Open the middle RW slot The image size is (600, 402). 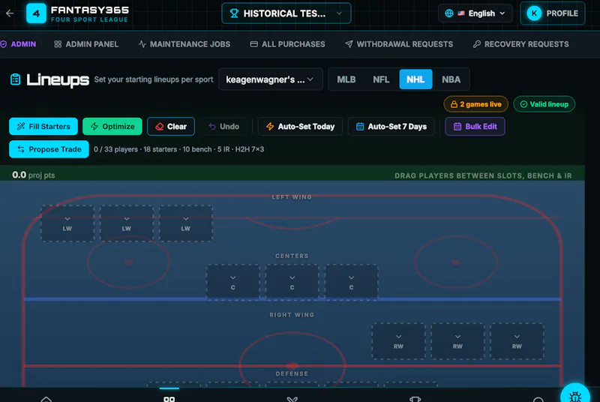coord(457,341)
